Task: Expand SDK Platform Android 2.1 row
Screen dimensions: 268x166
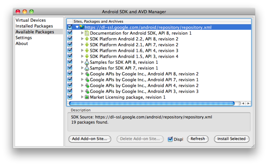Action: pos(82,44)
